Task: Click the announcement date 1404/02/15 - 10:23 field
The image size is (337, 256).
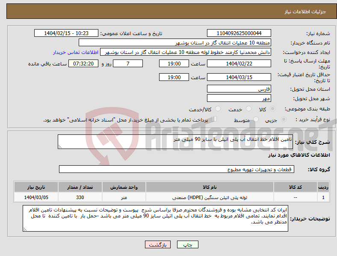Action: tap(66, 33)
